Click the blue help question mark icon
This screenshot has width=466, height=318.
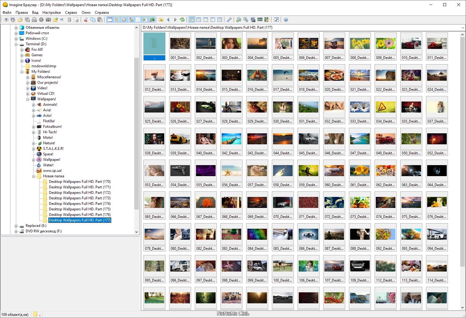click(286, 20)
